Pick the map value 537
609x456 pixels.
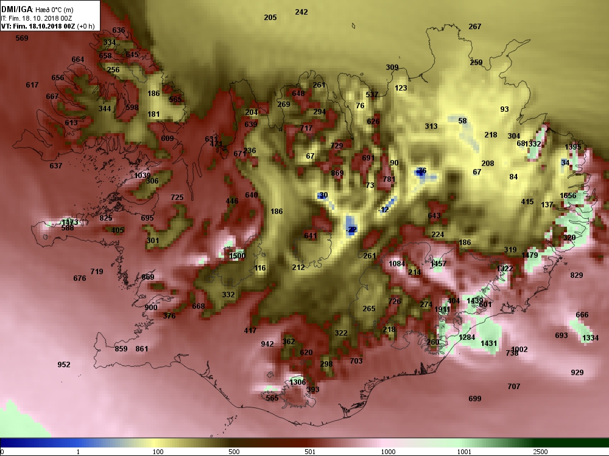(372, 95)
